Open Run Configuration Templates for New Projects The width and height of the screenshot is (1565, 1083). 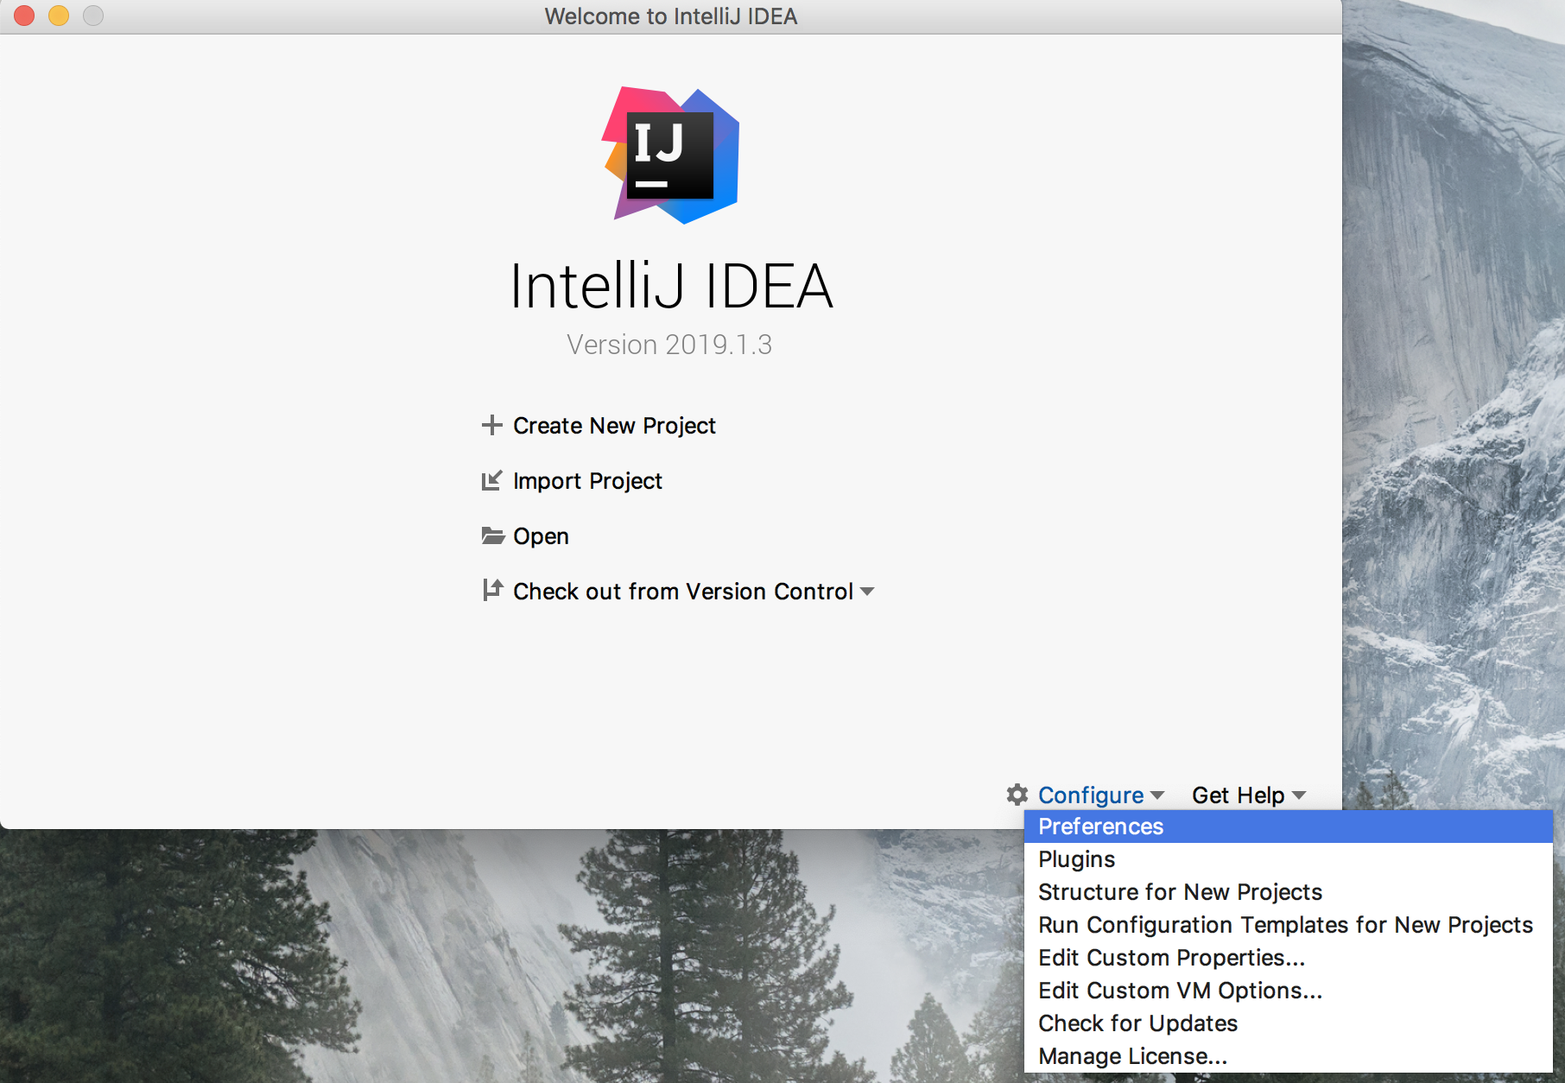(x=1288, y=925)
